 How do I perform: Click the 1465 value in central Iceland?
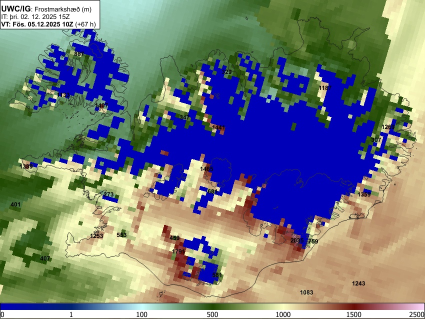[206, 169]
